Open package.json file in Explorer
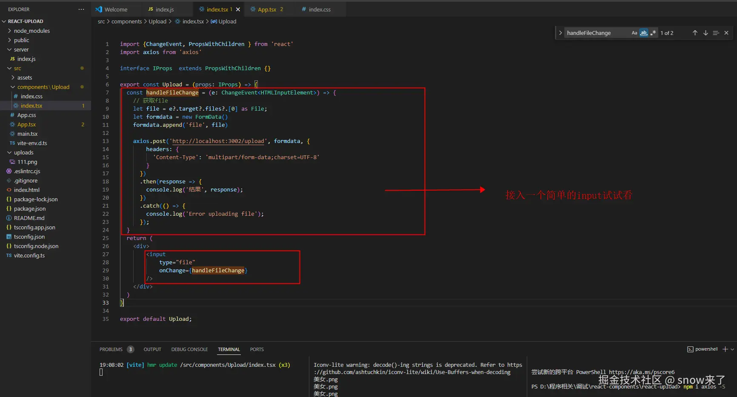This screenshot has width=737, height=397. [30, 208]
